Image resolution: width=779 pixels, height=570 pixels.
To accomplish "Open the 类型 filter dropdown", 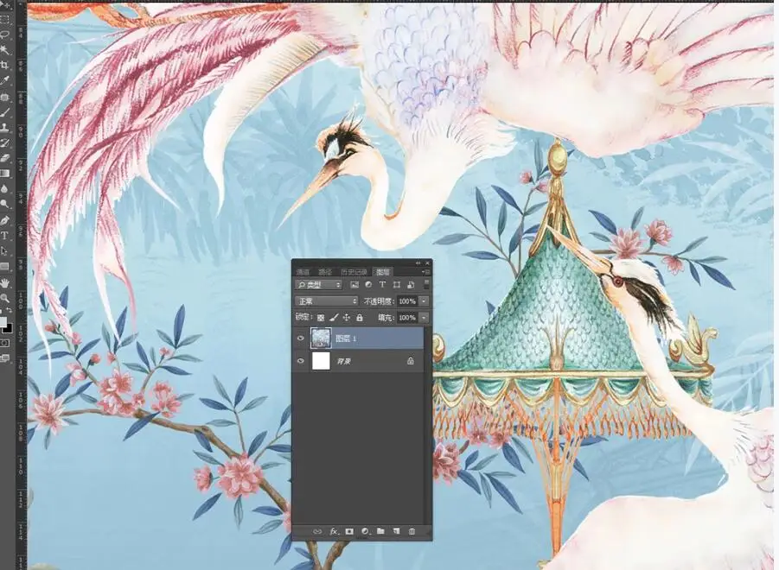I will pyautogui.click(x=318, y=285).
